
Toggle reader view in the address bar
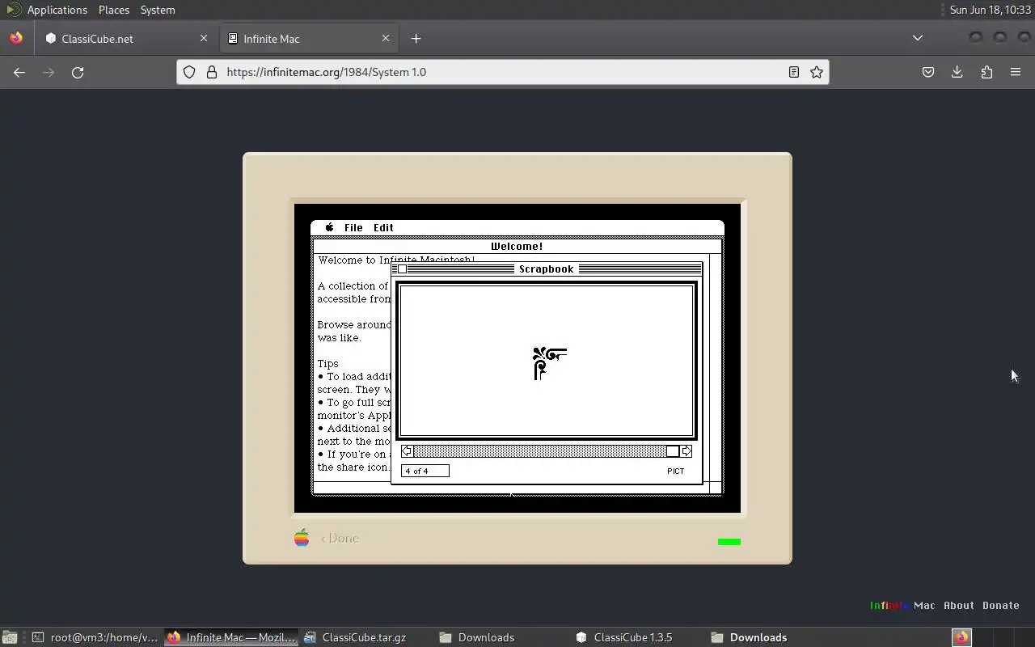pos(794,72)
